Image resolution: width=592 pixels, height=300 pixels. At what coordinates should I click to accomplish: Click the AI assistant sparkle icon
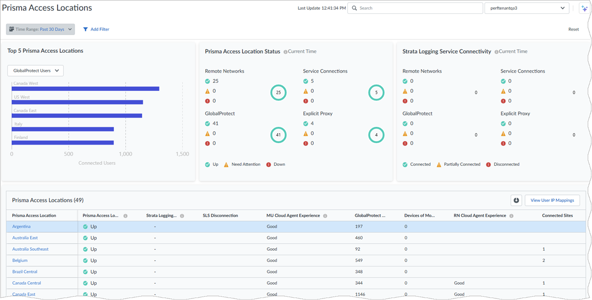tap(584, 8)
